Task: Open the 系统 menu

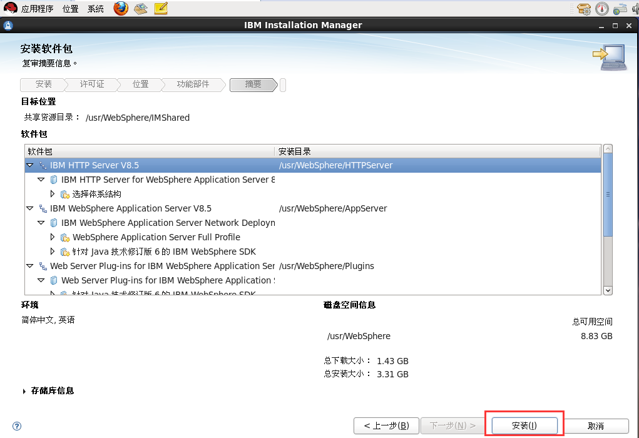Action: click(x=95, y=9)
